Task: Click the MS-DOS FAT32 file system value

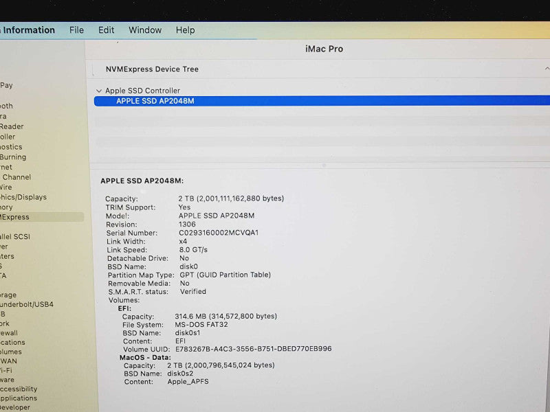Action: [x=201, y=324]
